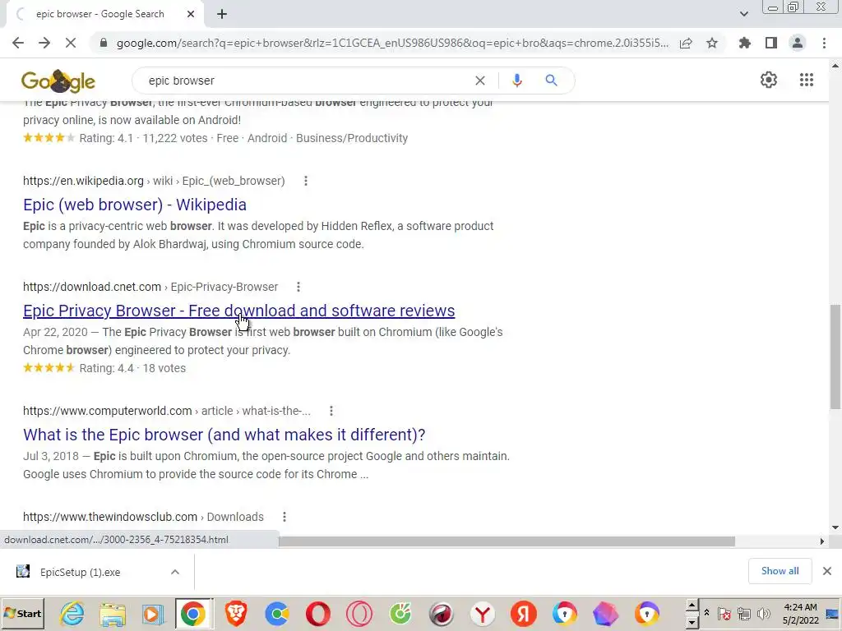Open the network tray icon
Image resolution: width=842 pixels, height=631 pixels.
[x=743, y=613]
